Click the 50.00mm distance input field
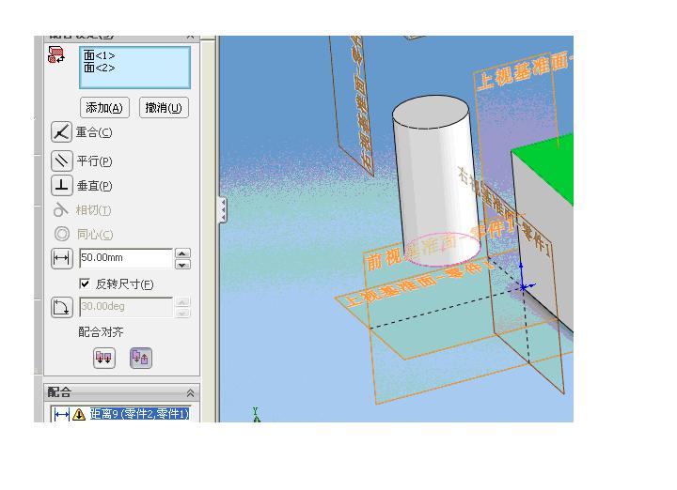The image size is (677, 490). [126, 258]
